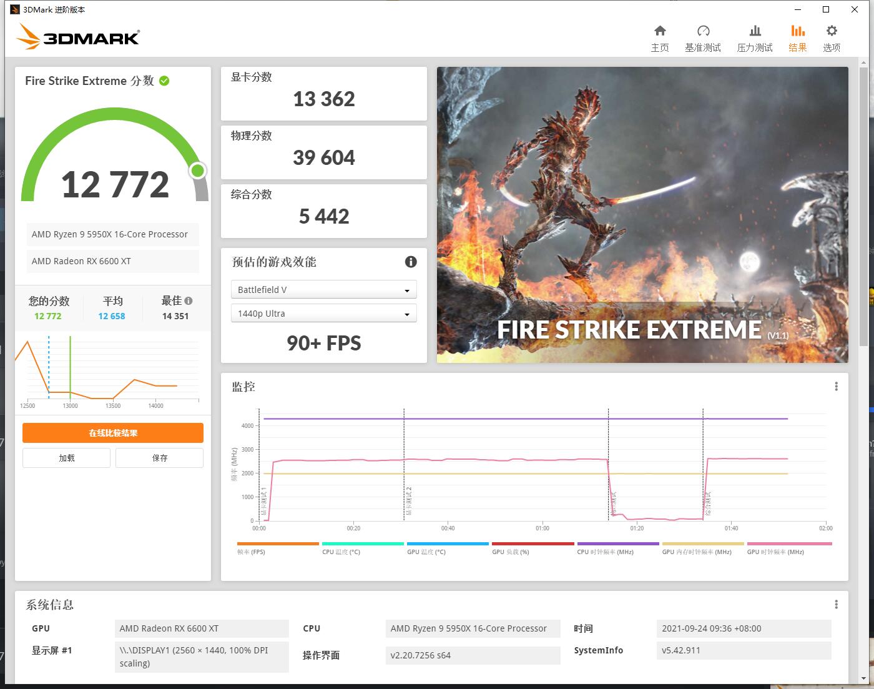Open the Home tab (主页)
The height and width of the screenshot is (689, 874).
coord(660,38)
